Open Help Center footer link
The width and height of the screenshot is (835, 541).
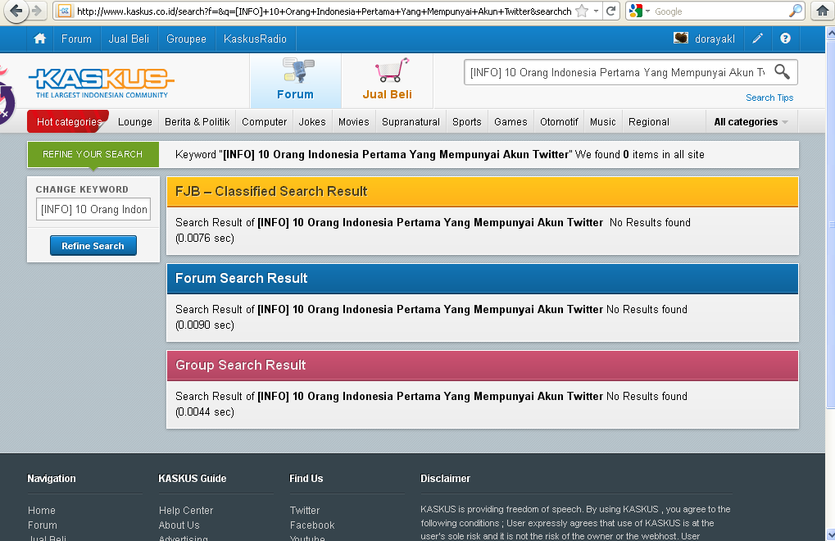pyautogui.click(x=186, y=510)
